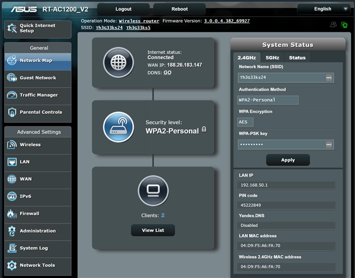This screenshot has width=355, height=278.
Task: Click Apply in System Status
Action: point(288,160)
